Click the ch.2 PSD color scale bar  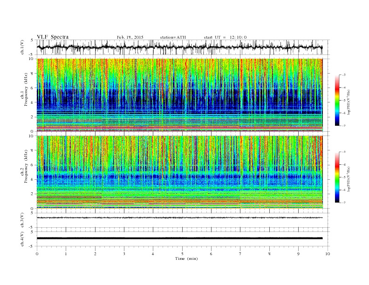click(x=337, y=177)
